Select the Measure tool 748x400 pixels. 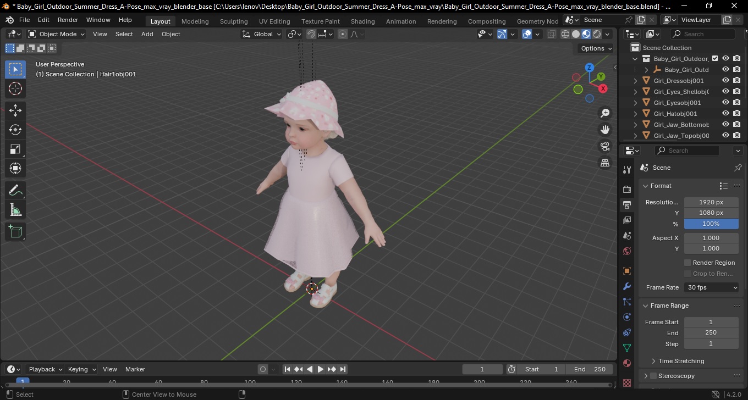[x=15, y=209]
